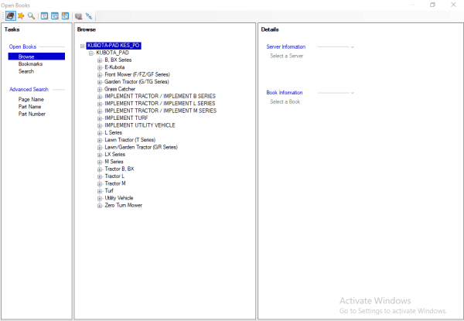Restore down the Open Books window

(432, 5)
